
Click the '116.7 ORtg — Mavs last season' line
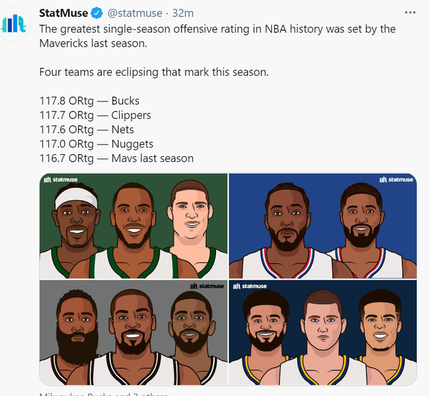[x=116, y=158]
